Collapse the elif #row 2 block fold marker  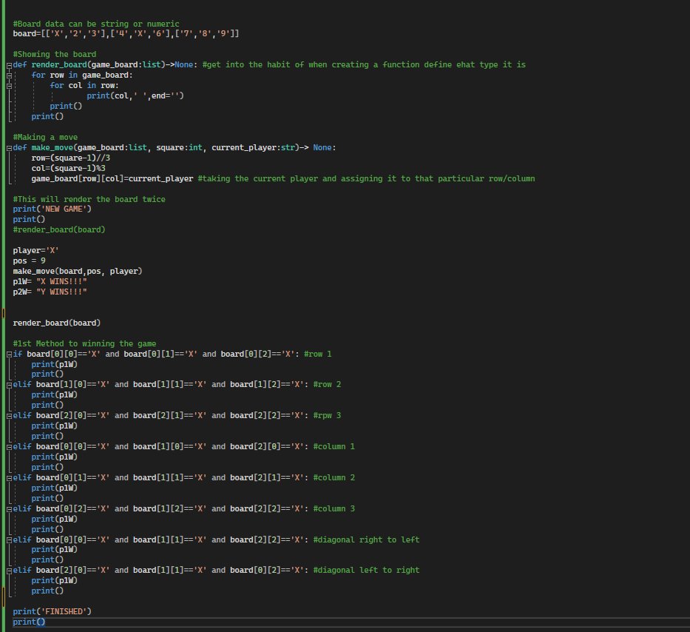point(9,385)
